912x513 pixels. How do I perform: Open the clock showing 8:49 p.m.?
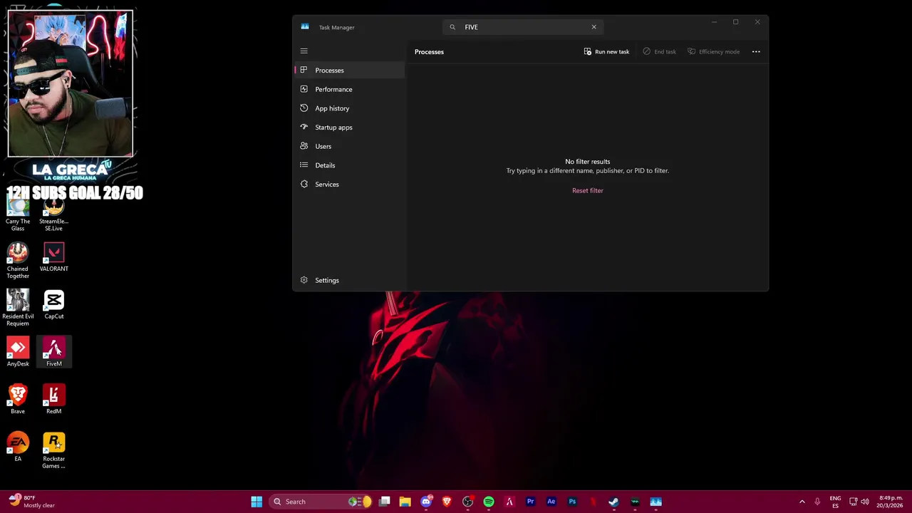(x=891, y=502)
